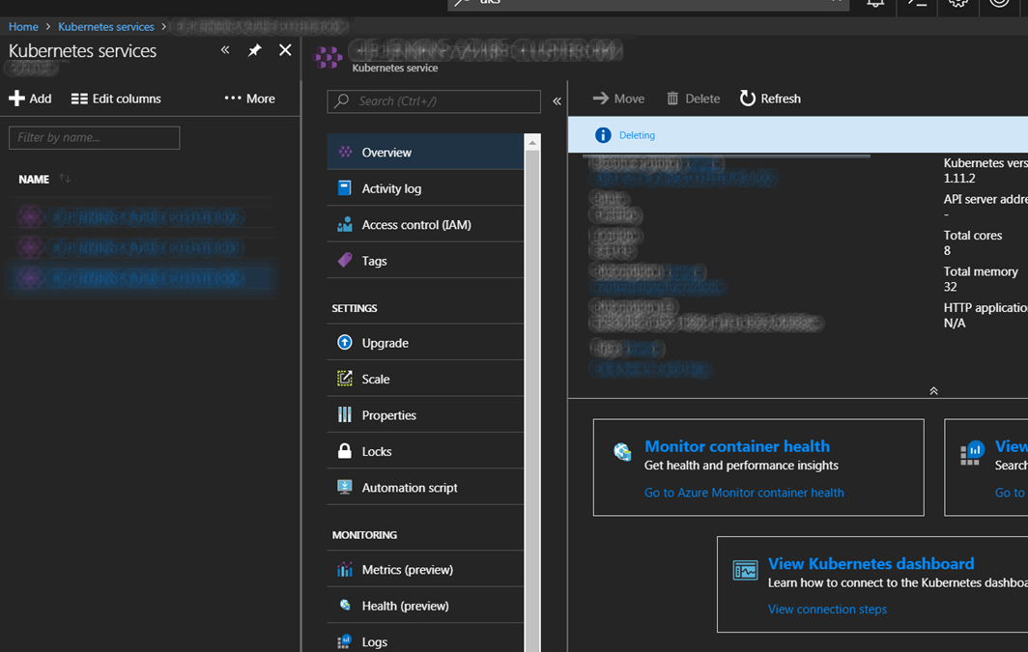Viewport: 1028px width, 652px height.
Task: Click the Locks padlock icon
Action: (x=345, y=451)
